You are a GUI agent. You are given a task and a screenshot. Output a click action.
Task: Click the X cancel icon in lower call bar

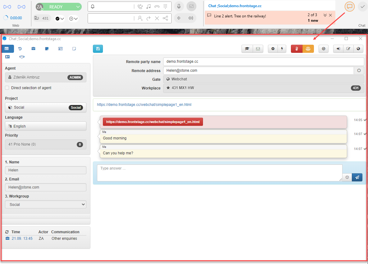tap(157, 18)
